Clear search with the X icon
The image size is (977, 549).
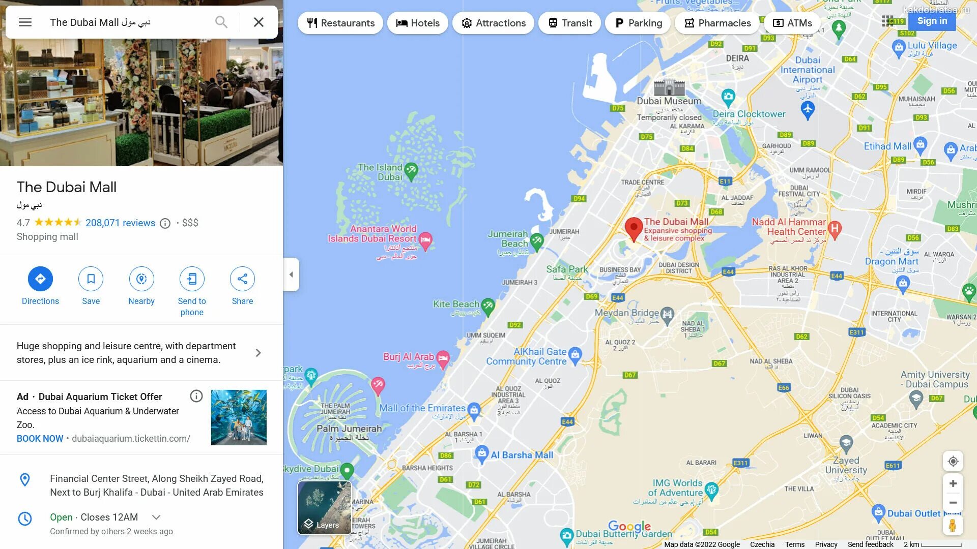[258, 22]
